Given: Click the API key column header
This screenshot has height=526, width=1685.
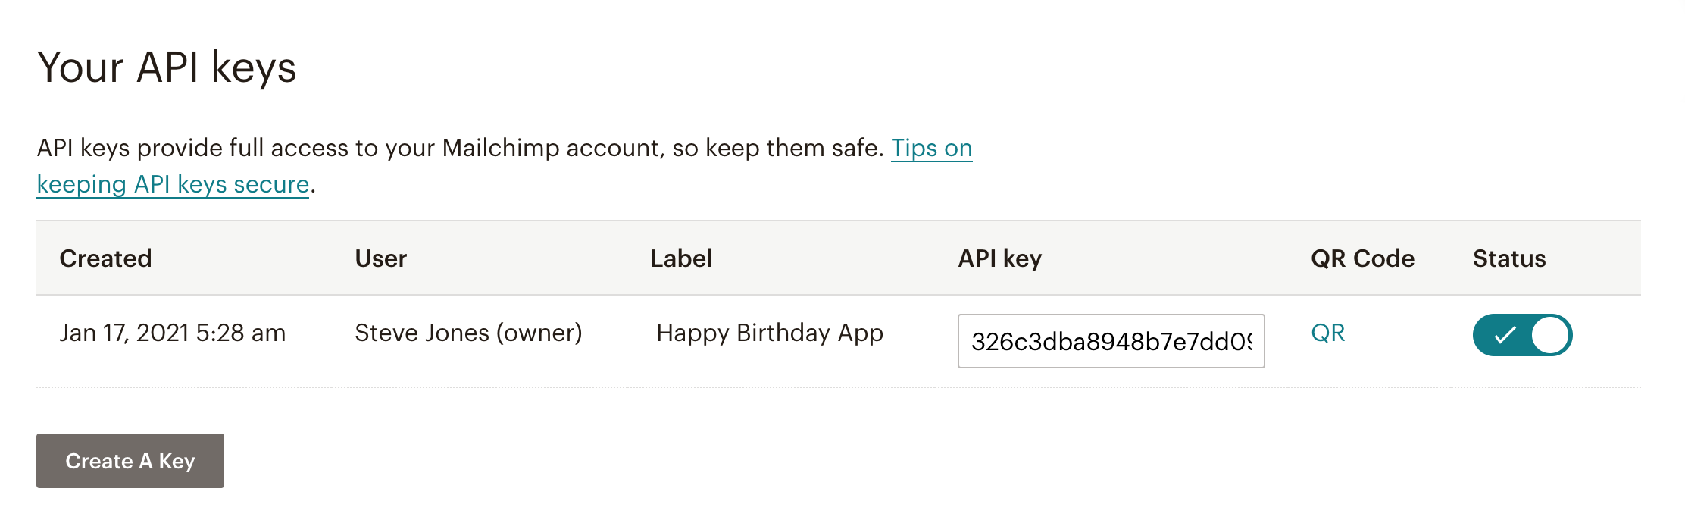Looking at the screenshot, I should (999, 258).
